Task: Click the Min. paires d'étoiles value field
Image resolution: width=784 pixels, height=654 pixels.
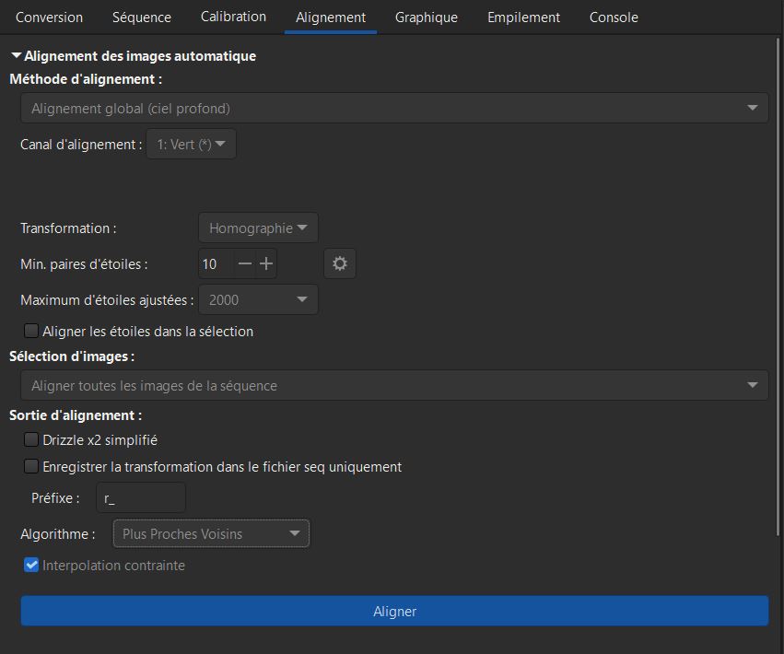Action: tap(216, 263)
